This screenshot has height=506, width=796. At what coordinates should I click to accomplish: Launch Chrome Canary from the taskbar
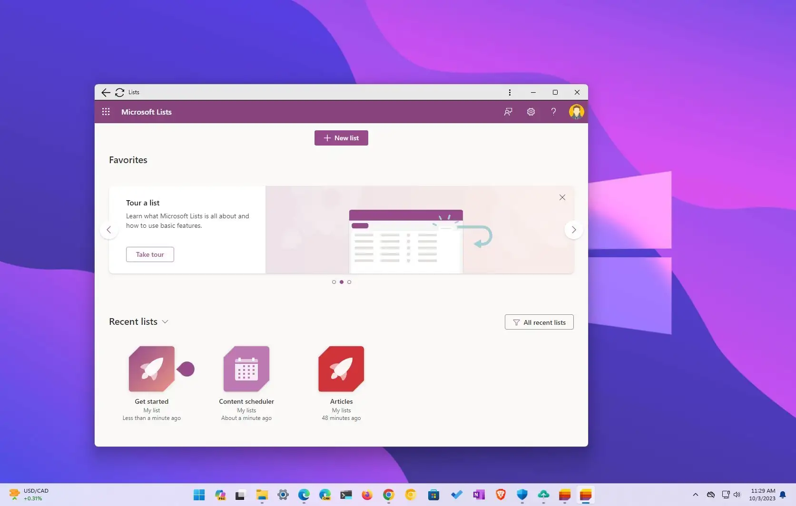(411, 495)
